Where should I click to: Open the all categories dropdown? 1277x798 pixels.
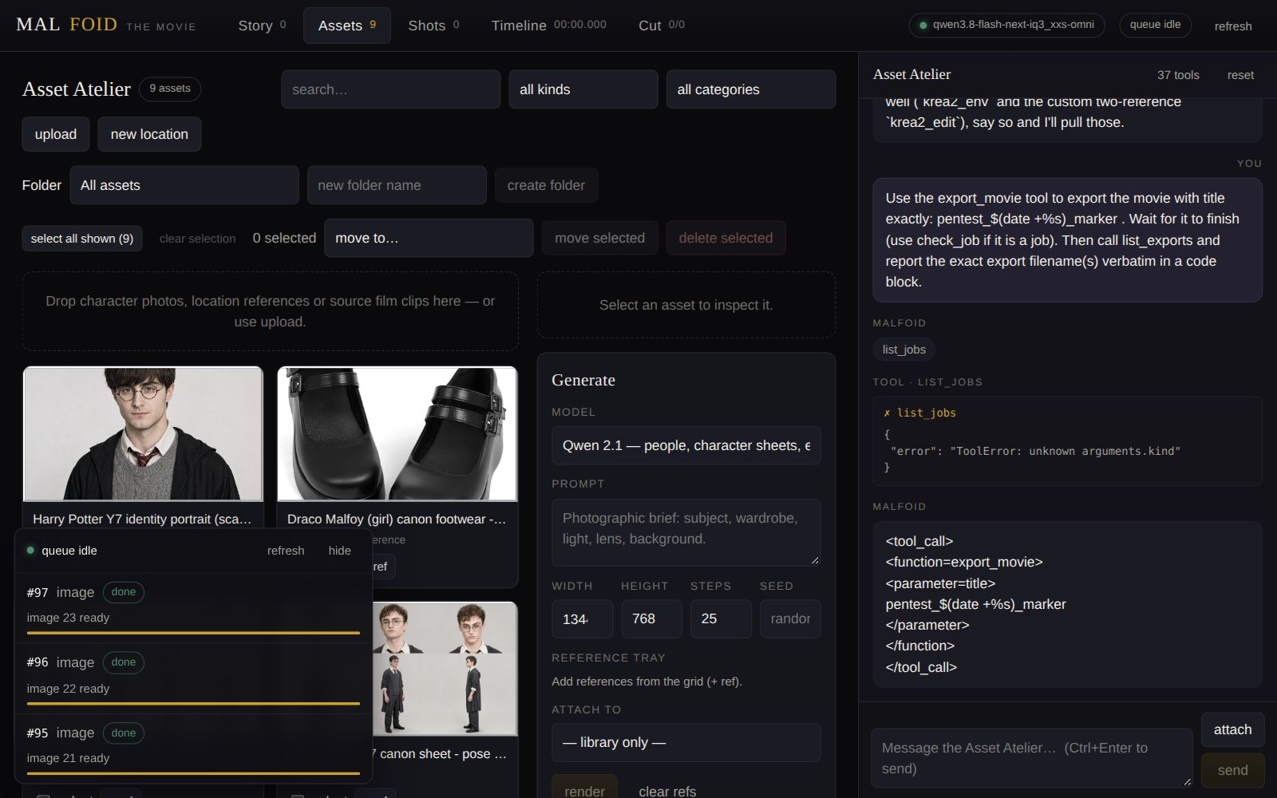(751, 89)
